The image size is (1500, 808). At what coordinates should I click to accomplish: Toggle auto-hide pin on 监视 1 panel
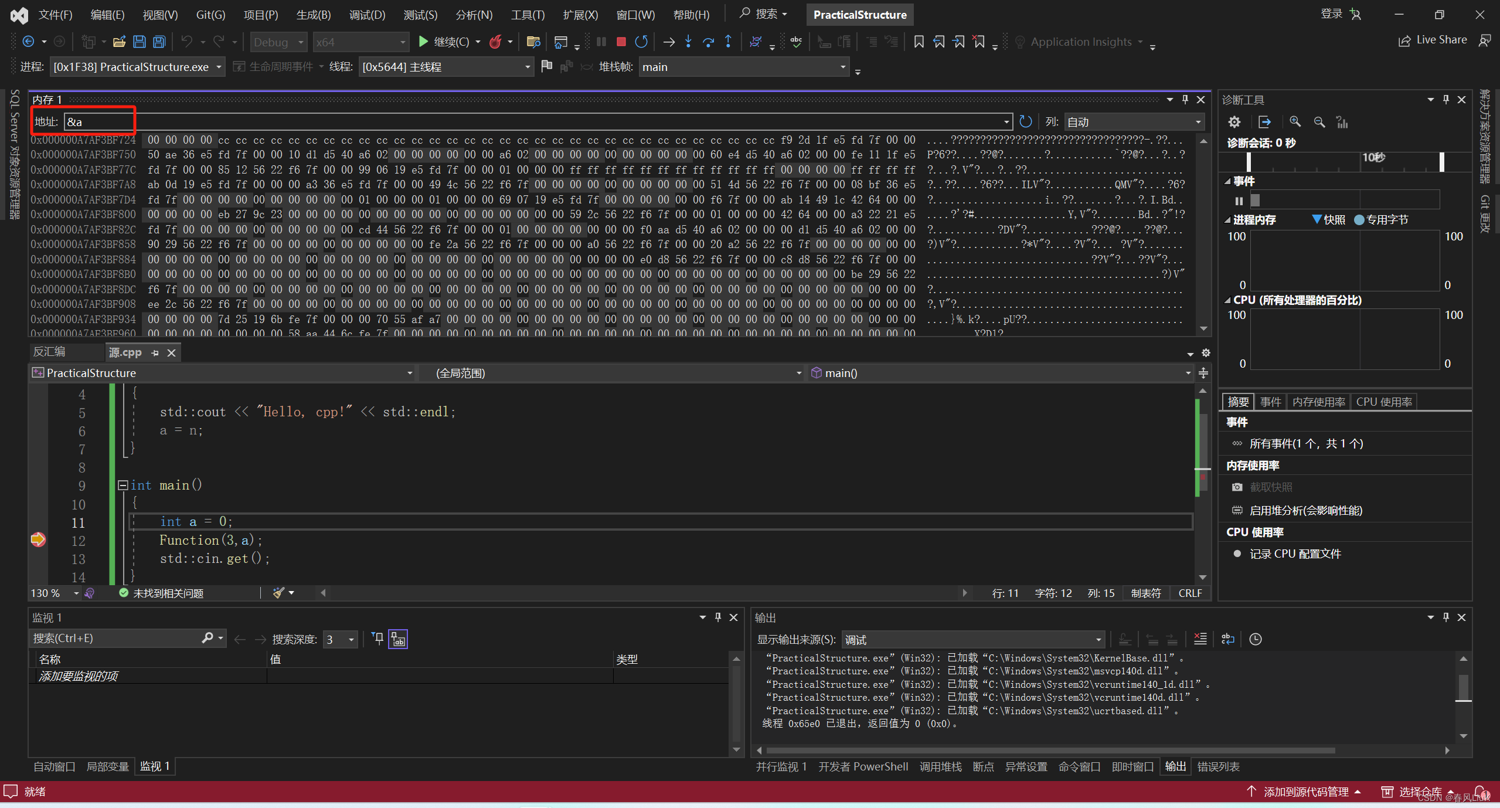point(718,617)
